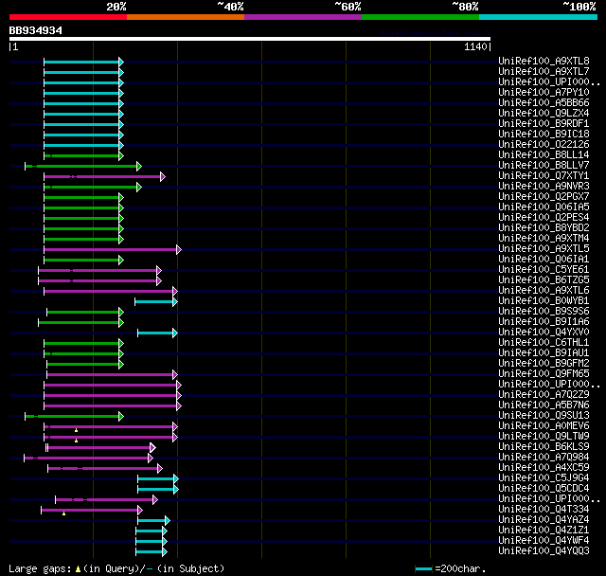The width and height of the screenshot is (606, 576).
Task: Click the UniRef100_Q7XTY1 label
Action: (544, 176)
